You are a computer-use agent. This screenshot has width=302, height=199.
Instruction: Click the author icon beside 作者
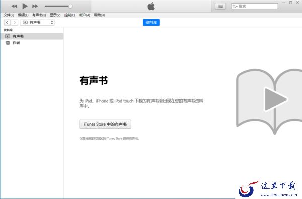(8, 43)
